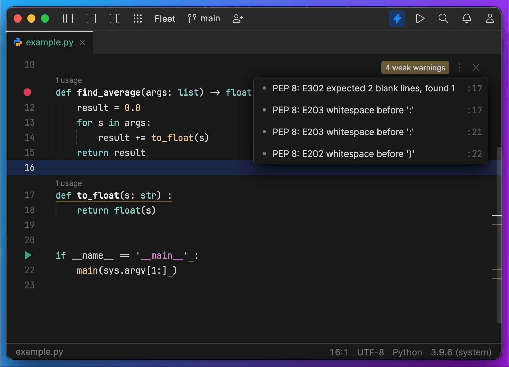Click the editor vertical scrollbar
509x367 pixels.
coord(499,235)
